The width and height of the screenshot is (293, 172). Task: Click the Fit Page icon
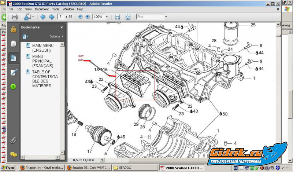click(128, 17)
